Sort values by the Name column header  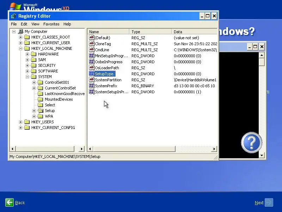pyautogui.click(x=108, y=32)
